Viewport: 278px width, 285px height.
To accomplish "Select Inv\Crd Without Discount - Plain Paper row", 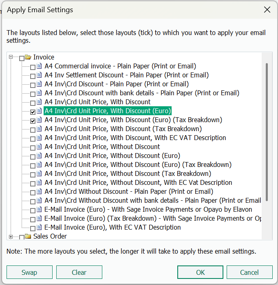I will point(129,191).
